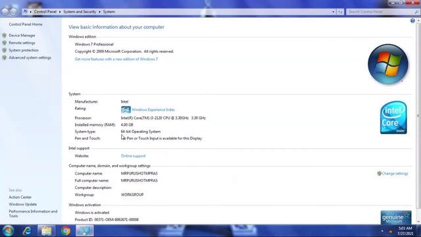This screenshot has width=421, height=237.
Task: Click the refresh button in address bar
Action: (340, 12)
